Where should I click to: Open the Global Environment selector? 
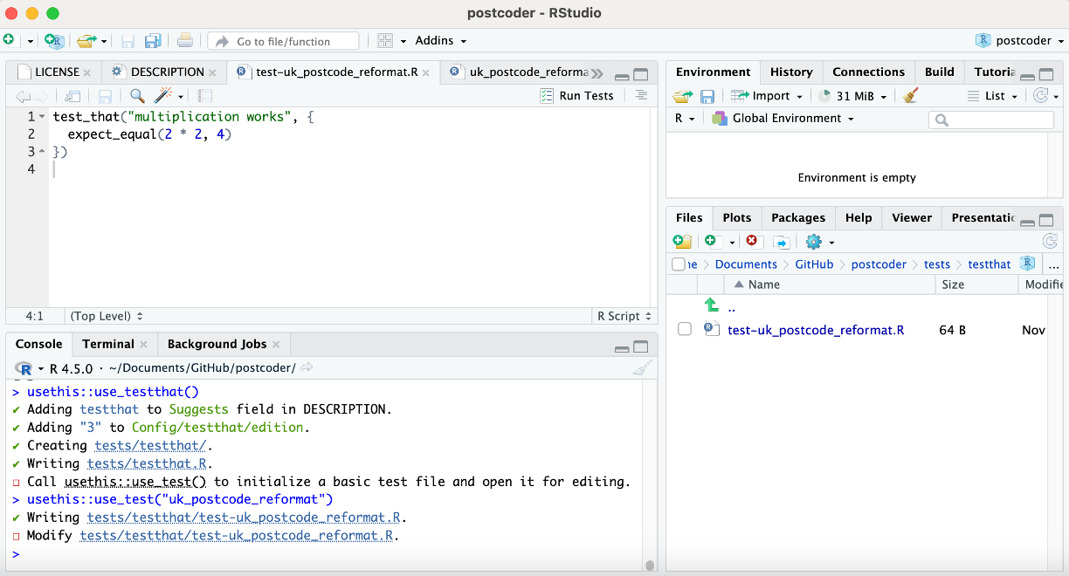pyautogui.click(x=783, y=119)
